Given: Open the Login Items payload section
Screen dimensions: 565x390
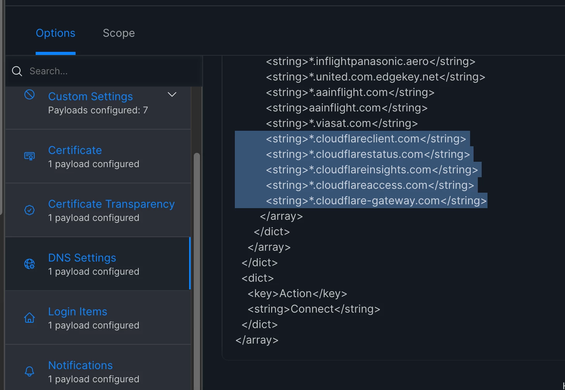Looking at the screenshot, I should point(98,318).
